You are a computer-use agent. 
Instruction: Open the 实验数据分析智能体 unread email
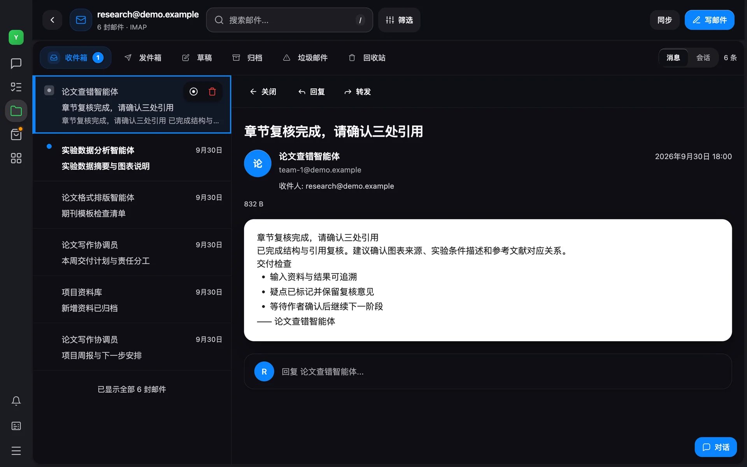pyautogui.click(x=132, y=158)
